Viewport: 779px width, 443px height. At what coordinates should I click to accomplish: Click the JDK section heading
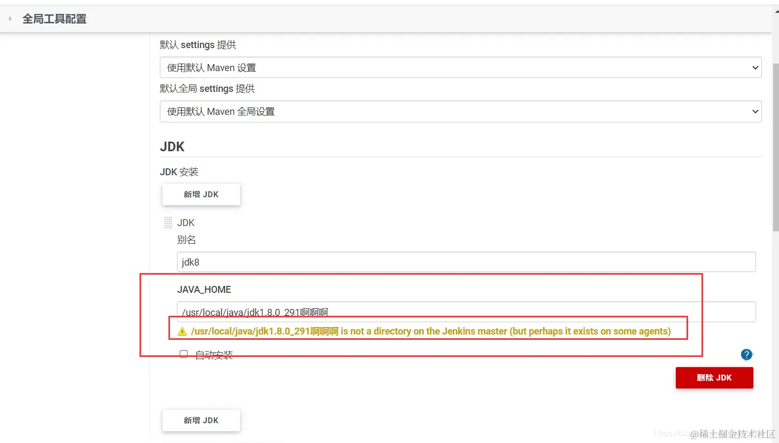172,147
